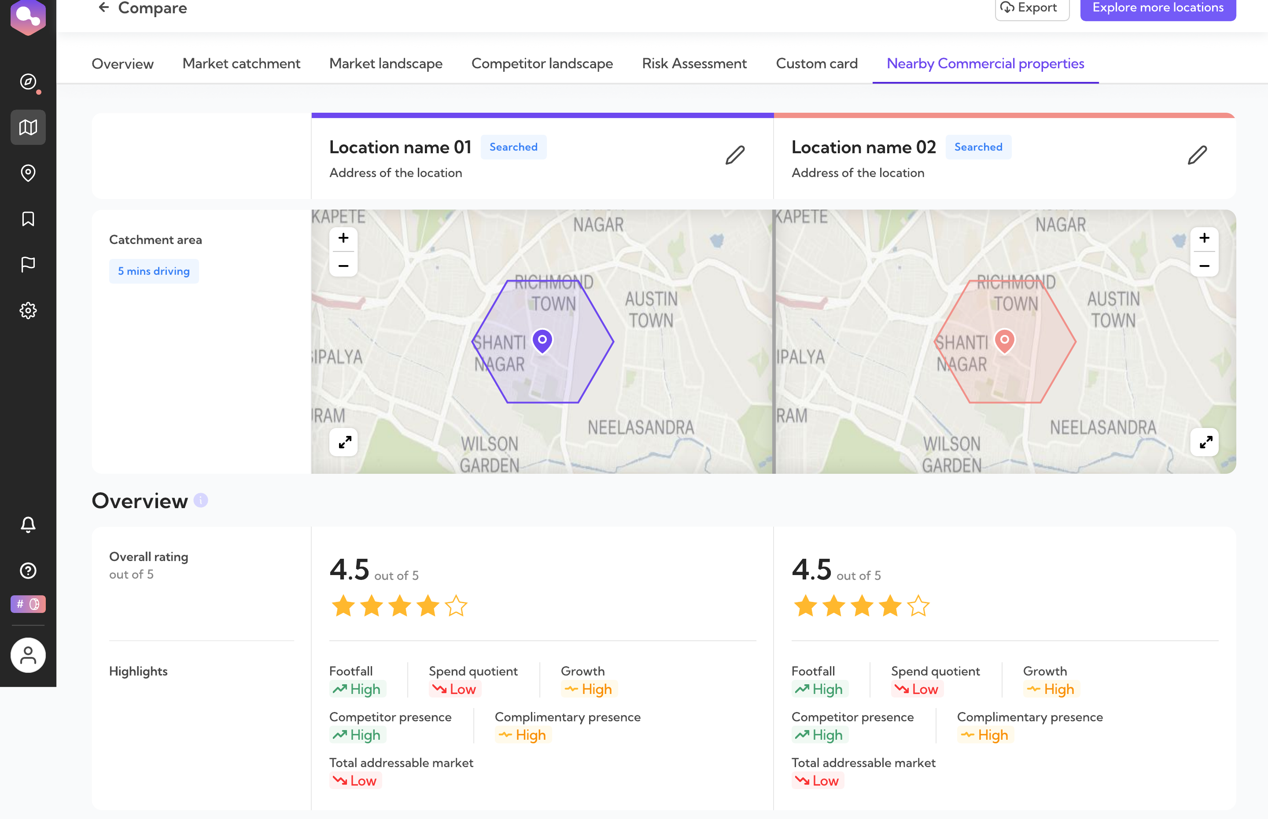The image size is (1268, 819).
Task: Click 4.5 out of 5 for Location 02
Action: [x=836, y=570]
